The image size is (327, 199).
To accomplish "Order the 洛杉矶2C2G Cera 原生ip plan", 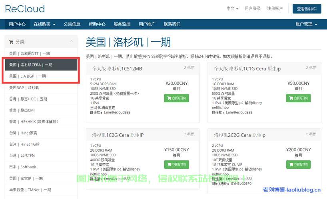I will [x=298, y=165].
